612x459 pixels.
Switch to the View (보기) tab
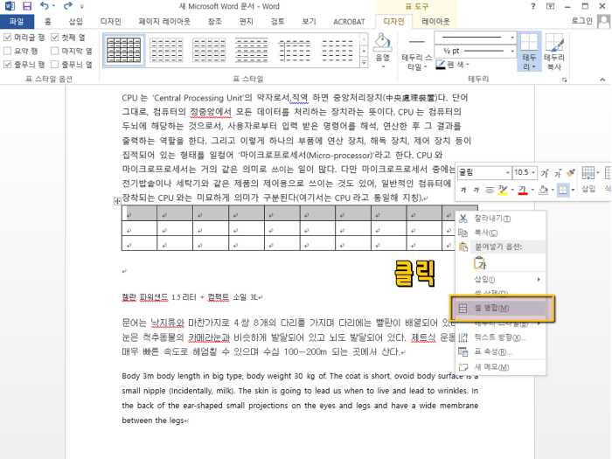309,22
